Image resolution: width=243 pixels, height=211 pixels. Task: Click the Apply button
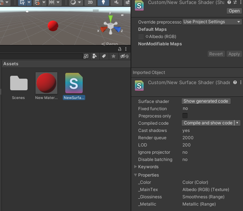(x=234, y=54)
